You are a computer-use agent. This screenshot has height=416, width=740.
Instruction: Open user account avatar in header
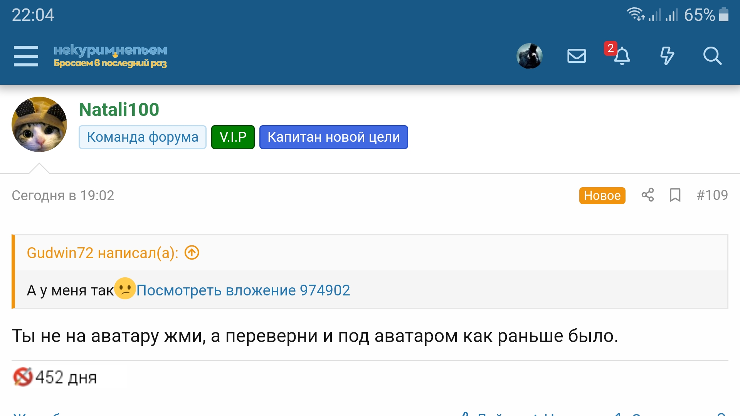click(x=529, y=56)
